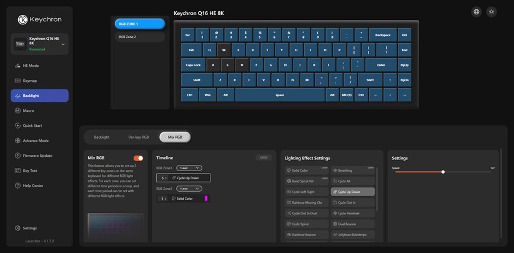The image size is (514, 253).
Task: Click the Settings panel vertical scrollbar
Action: (x=500, y=194)
